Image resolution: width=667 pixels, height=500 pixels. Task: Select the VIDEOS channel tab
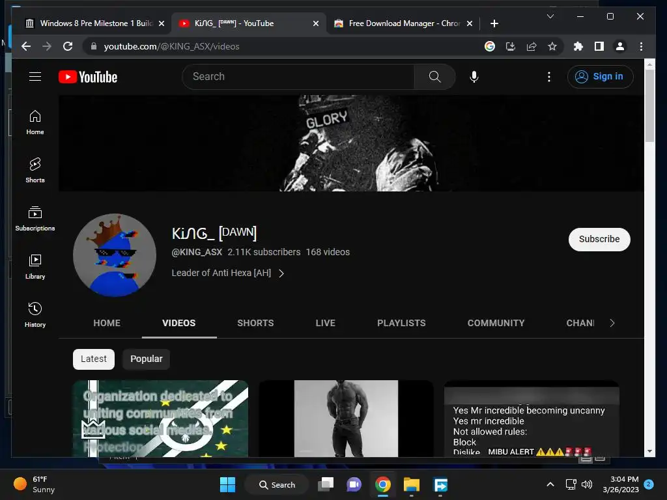click(179, 323)
